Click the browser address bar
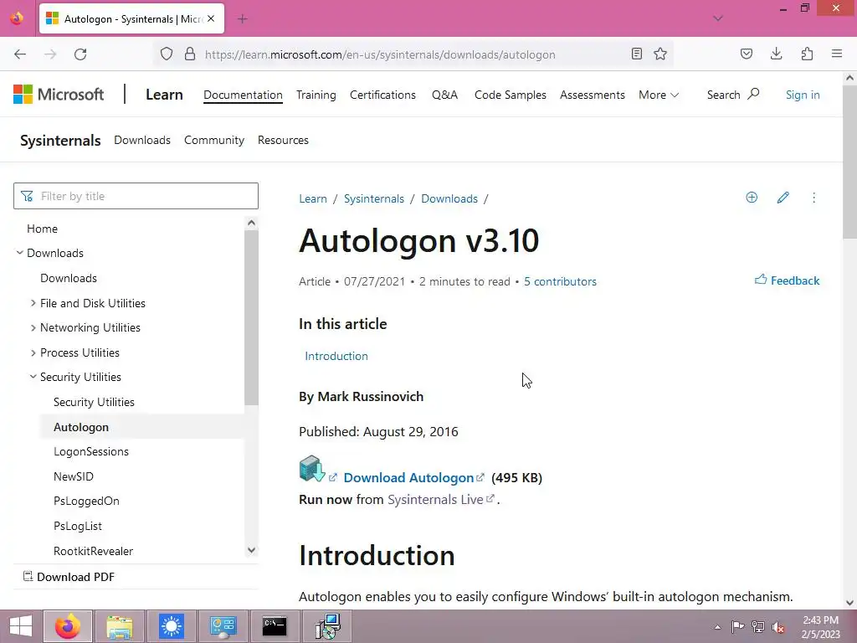Viewport: 857px width, 643px height. coord(415,54)
